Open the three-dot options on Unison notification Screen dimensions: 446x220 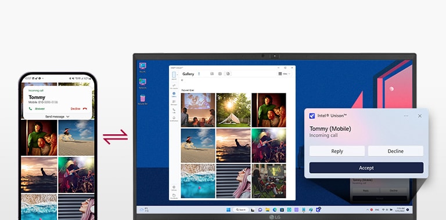(406, 116)
